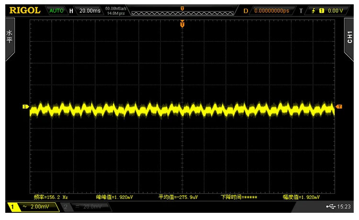This screenshot has height=220, width=359.
Task: Click the channel 1 AC coupling symbol
Action: pos(24,207)
